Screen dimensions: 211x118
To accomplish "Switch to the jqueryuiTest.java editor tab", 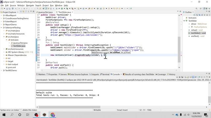I will [x=45, y=12].
